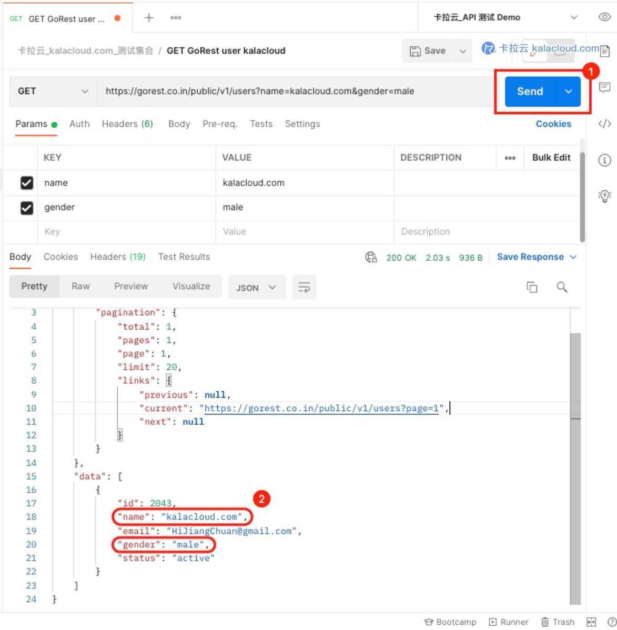This screenshot has width=617, height=630.
Task: Open the related requests lightbulb icon
Action: 604,196
